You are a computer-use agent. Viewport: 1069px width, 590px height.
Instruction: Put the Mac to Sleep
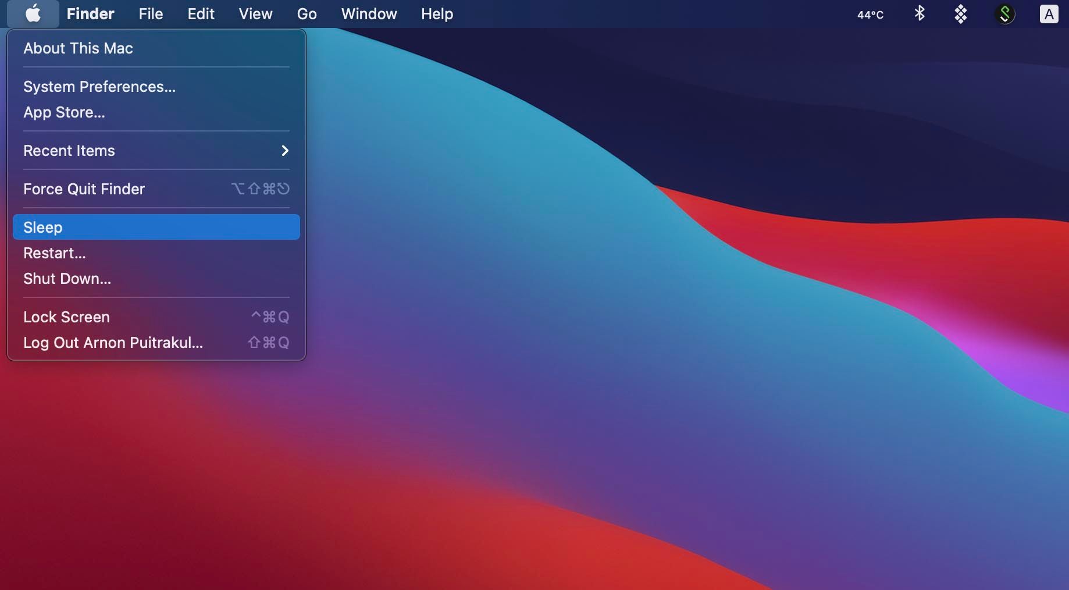coord(156,227)
